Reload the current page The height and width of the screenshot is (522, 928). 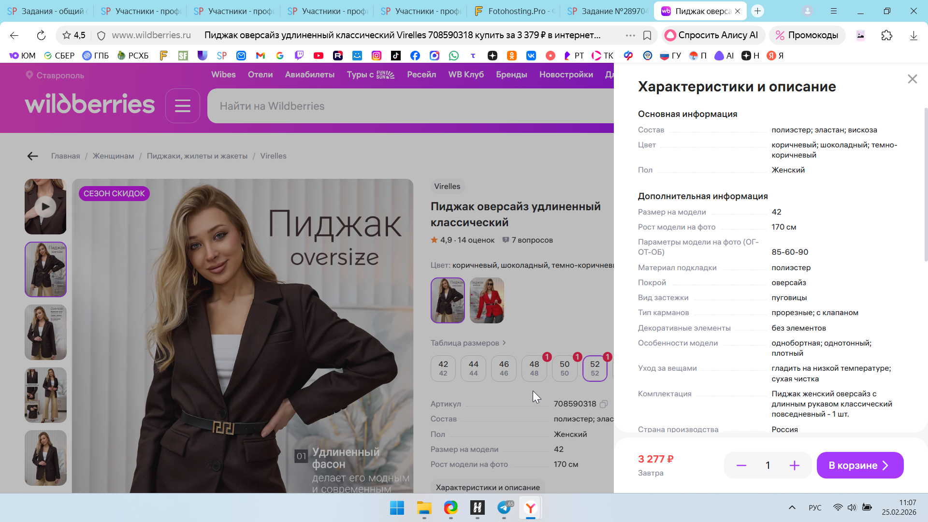41,35
